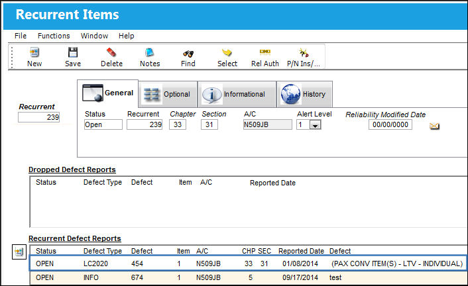Click the A/C field showing N509JB
Image resolution: width=468 pixels, height=286 pixels.
267,124
